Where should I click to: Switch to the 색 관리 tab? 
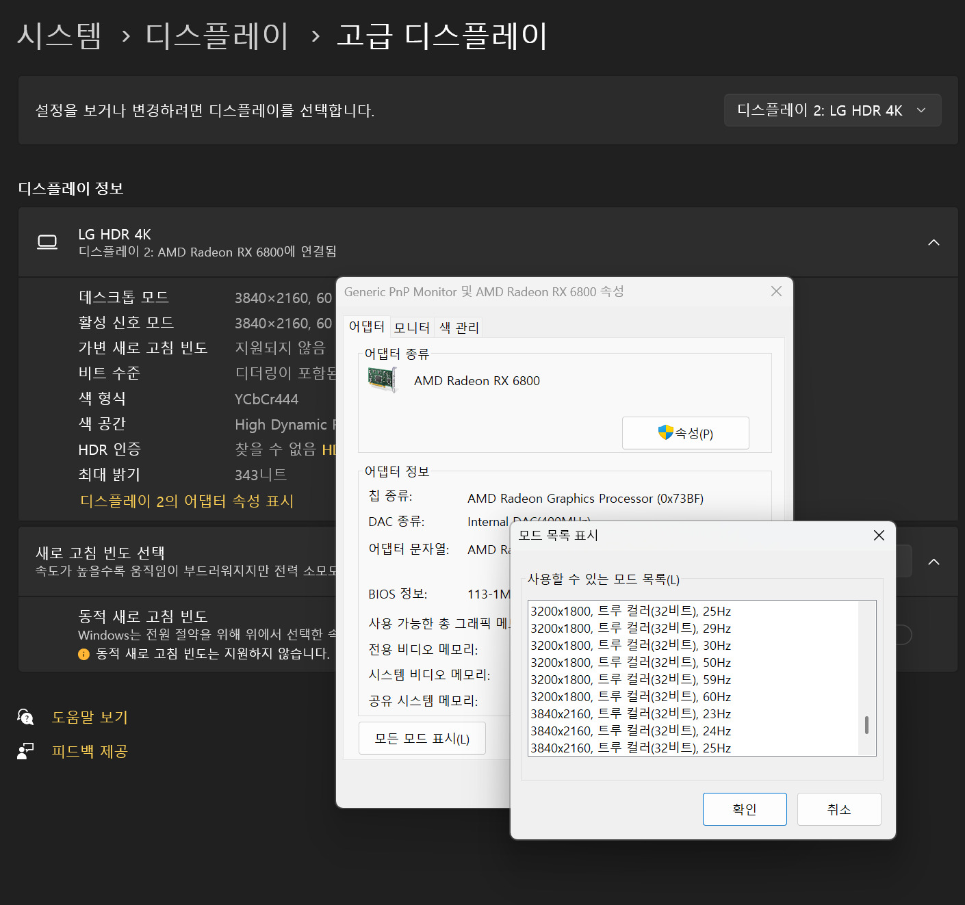coord(459,328)
